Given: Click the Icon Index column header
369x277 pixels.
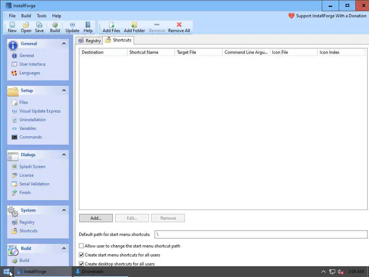Looking at the screenshot, I should 341,52.
